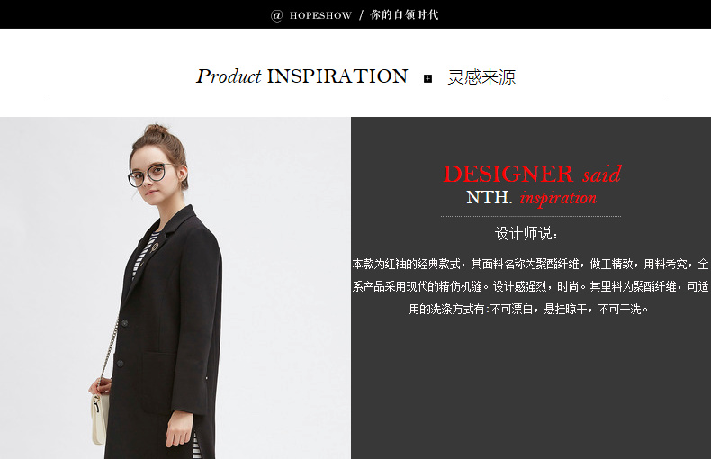The width and height of the screenshot is (711, 459).
Task: Click the first line of designer description text
Action: (530, 264)
